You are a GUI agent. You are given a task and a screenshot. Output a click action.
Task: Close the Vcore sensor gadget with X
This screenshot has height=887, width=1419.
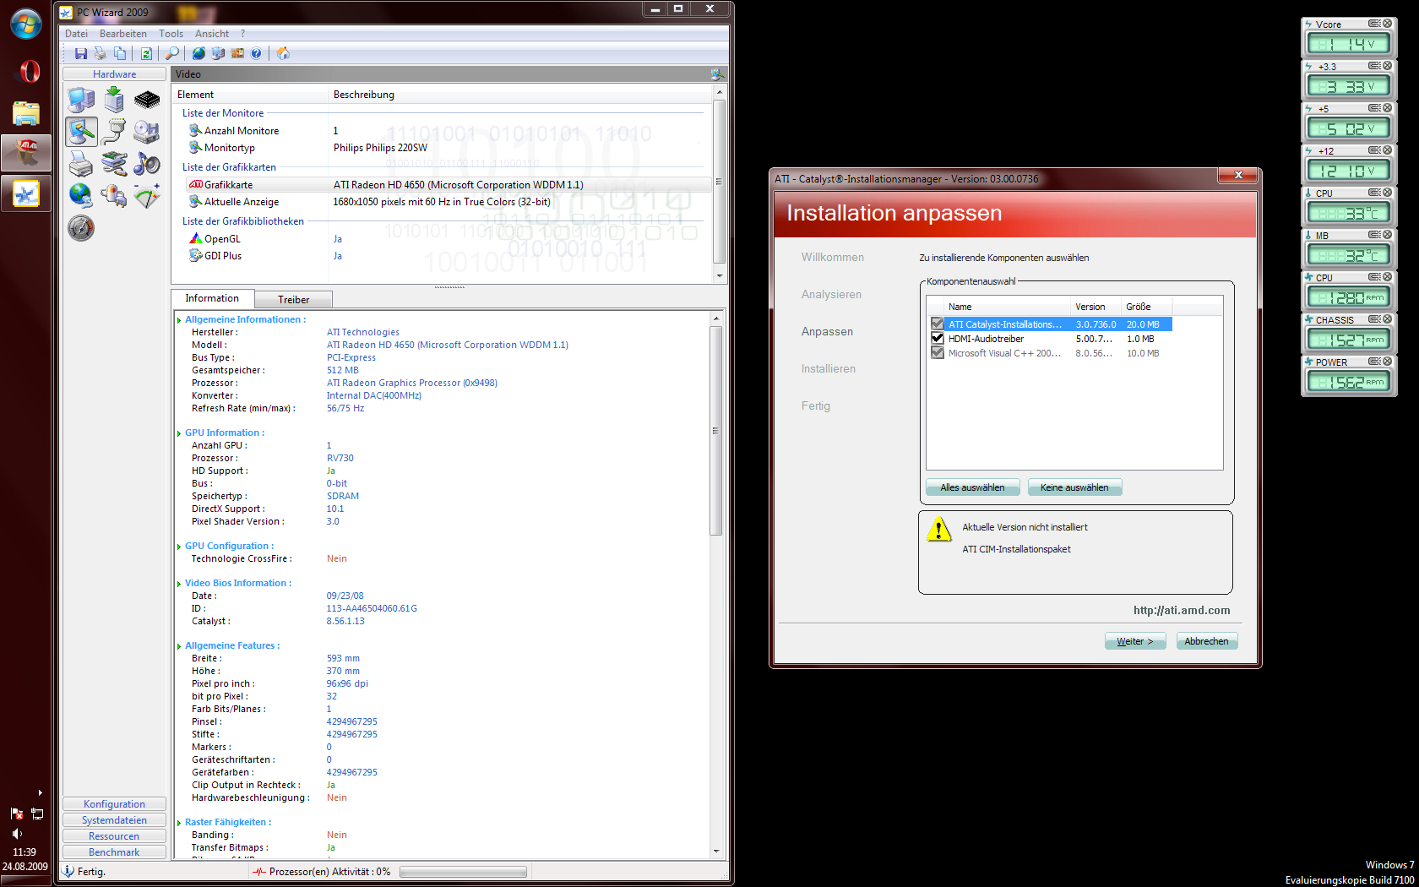1387,24
